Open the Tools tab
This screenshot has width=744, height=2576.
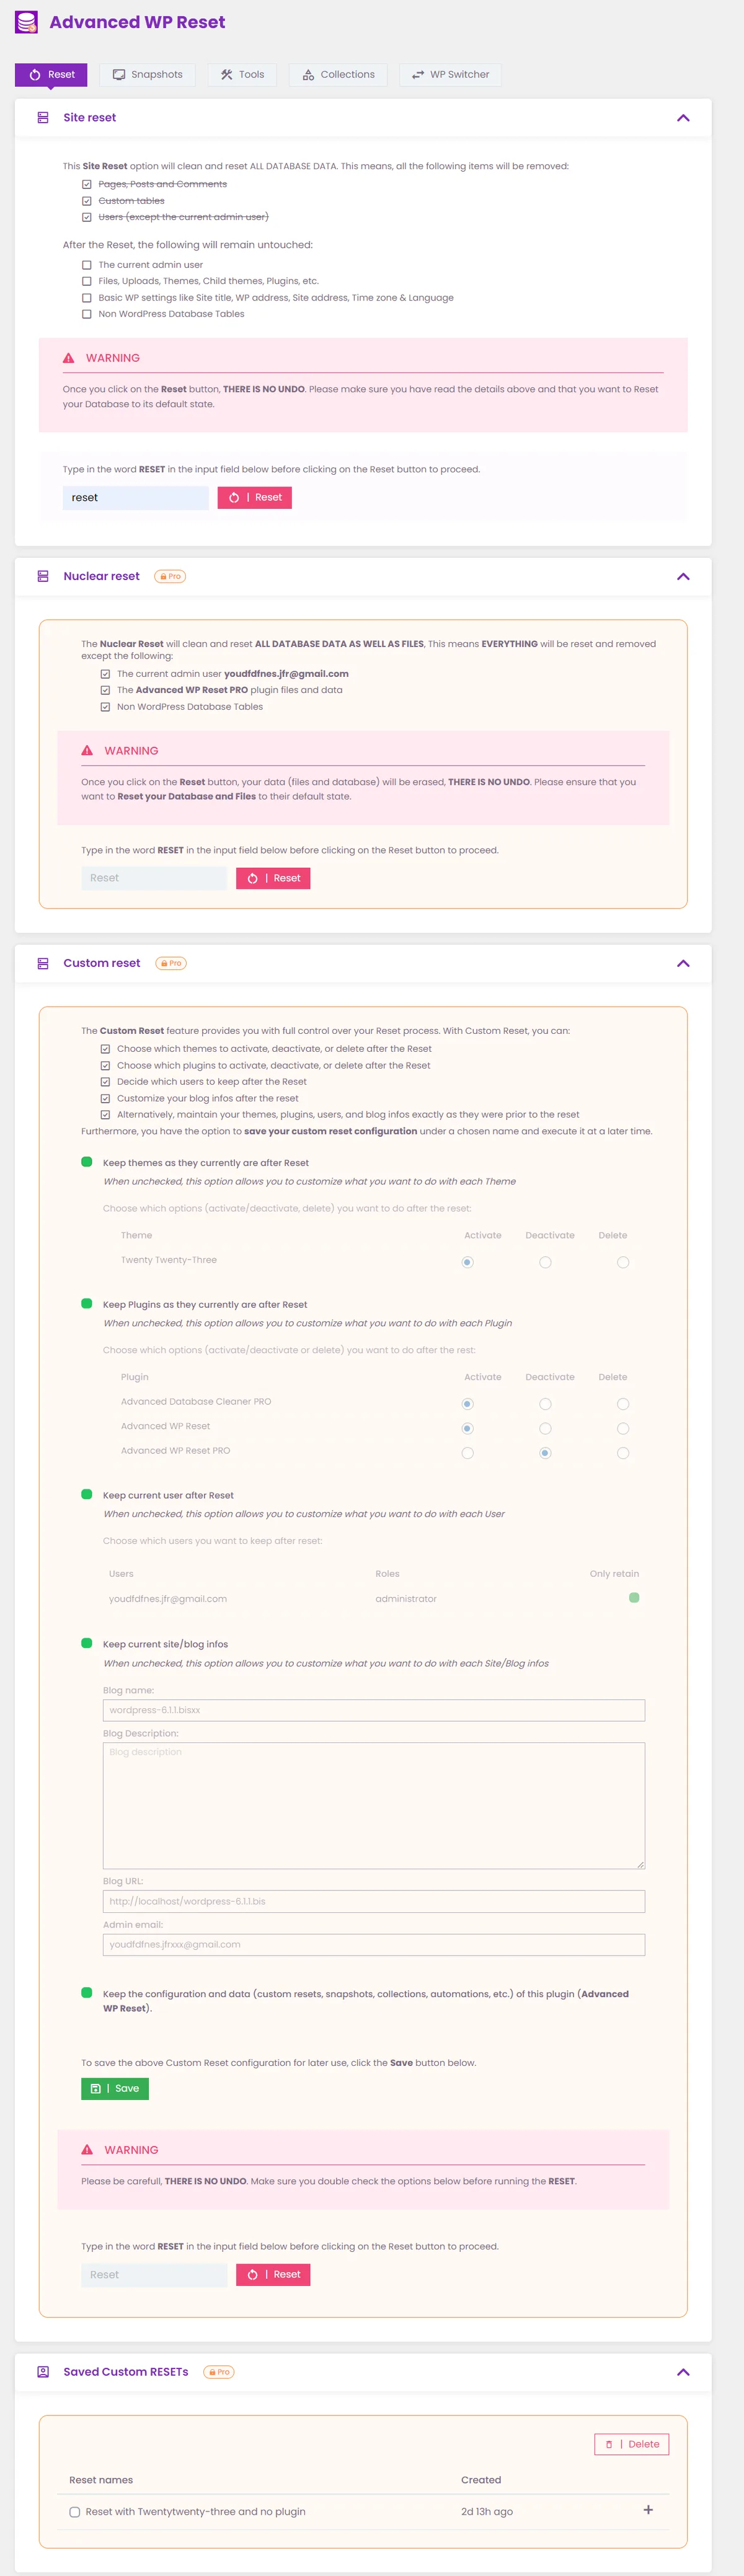click(243, 75)
